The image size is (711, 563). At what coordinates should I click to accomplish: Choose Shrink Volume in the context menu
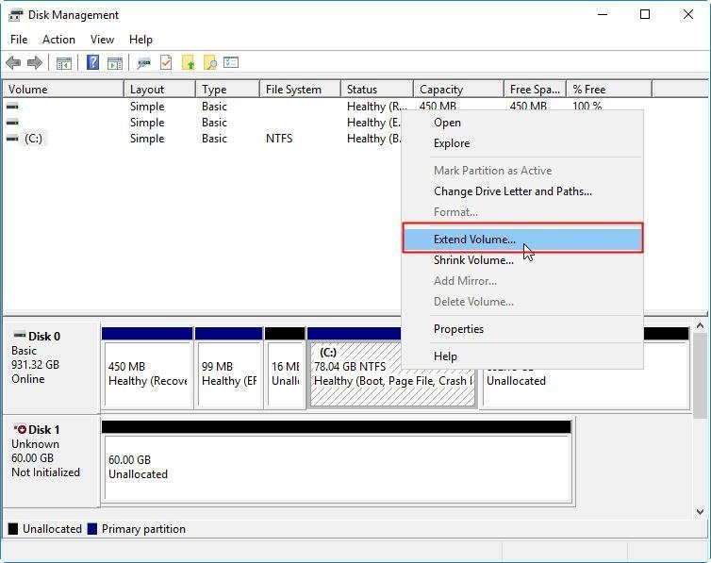tap(473, 260)
